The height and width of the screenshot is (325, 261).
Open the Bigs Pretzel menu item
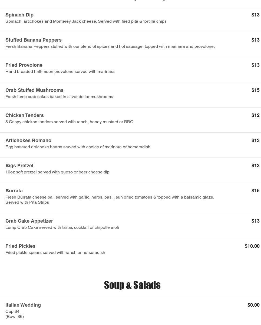point(19,166)
